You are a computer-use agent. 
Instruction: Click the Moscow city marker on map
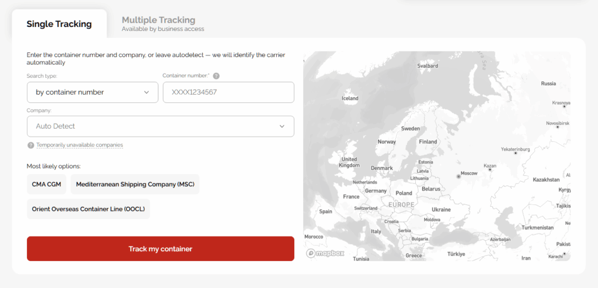(x=459, y=176)
